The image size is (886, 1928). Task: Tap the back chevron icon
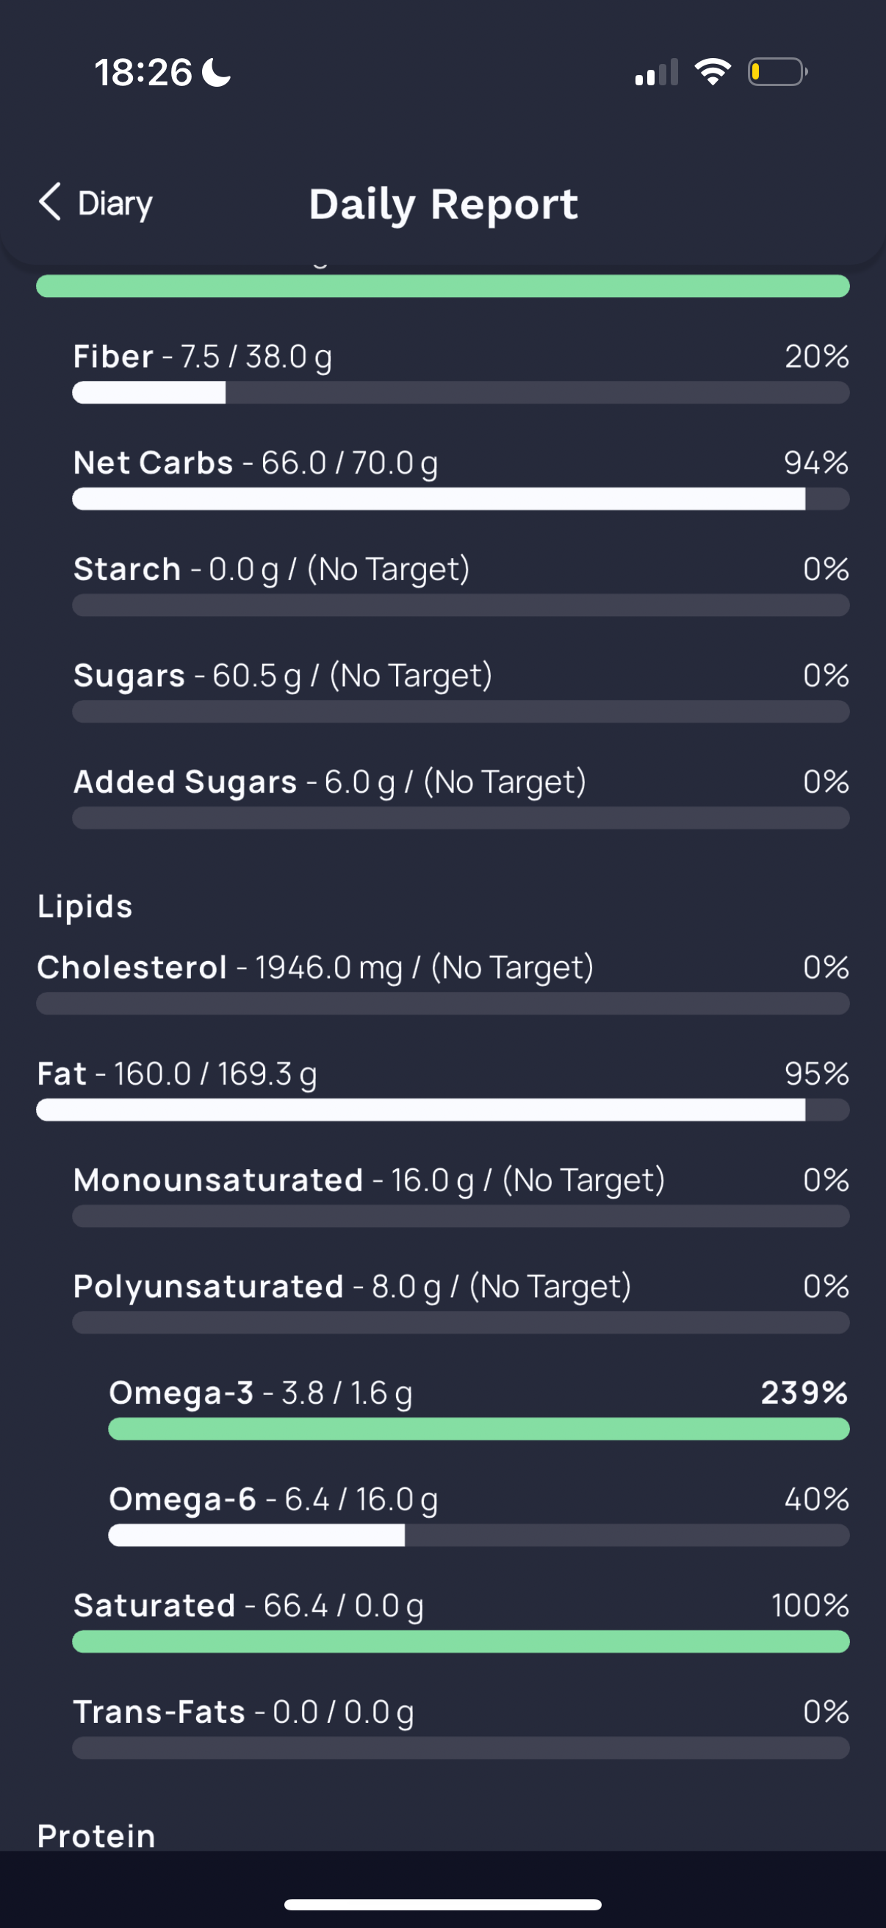click(x=49, y=202)
